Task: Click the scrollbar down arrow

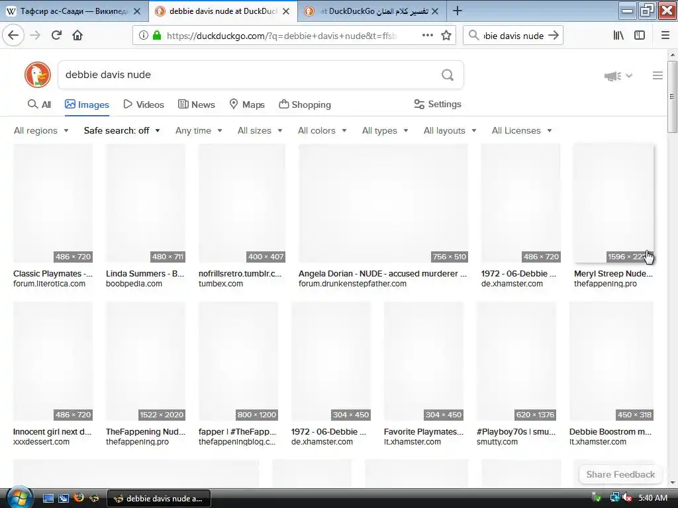Action: click(672, 482)
